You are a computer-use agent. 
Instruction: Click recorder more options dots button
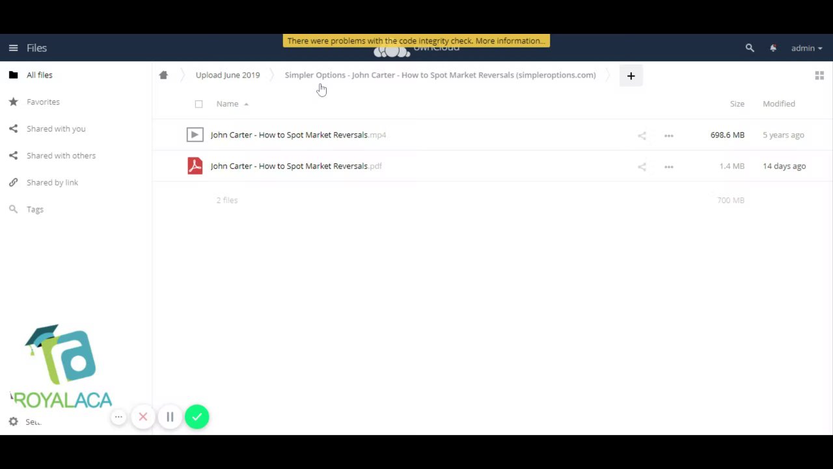point(118,417)
